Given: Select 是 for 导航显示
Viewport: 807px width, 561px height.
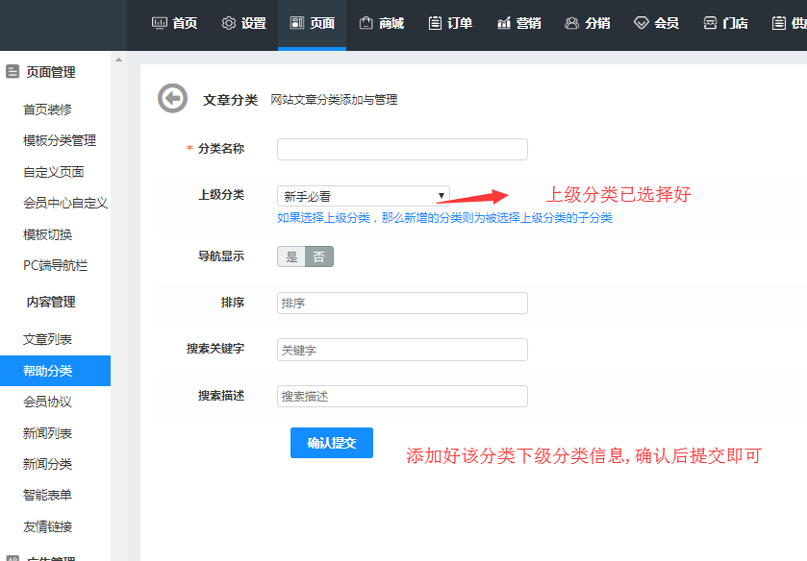Looking at the screenshot, I should click(290, 256).
